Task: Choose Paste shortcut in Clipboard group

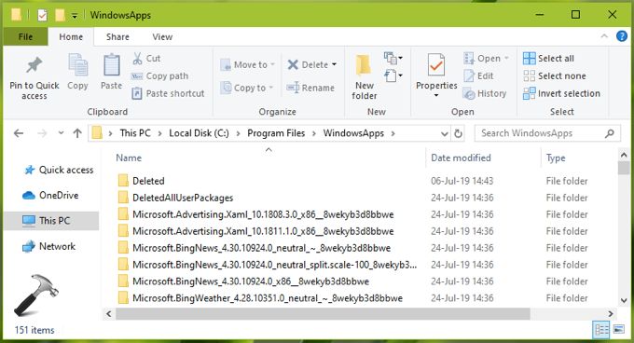Action: point(168,93)
